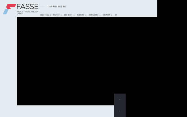Screen dimensions: 187x117
Task: Expand the Big Bags menu
Action: pos(69,15)
